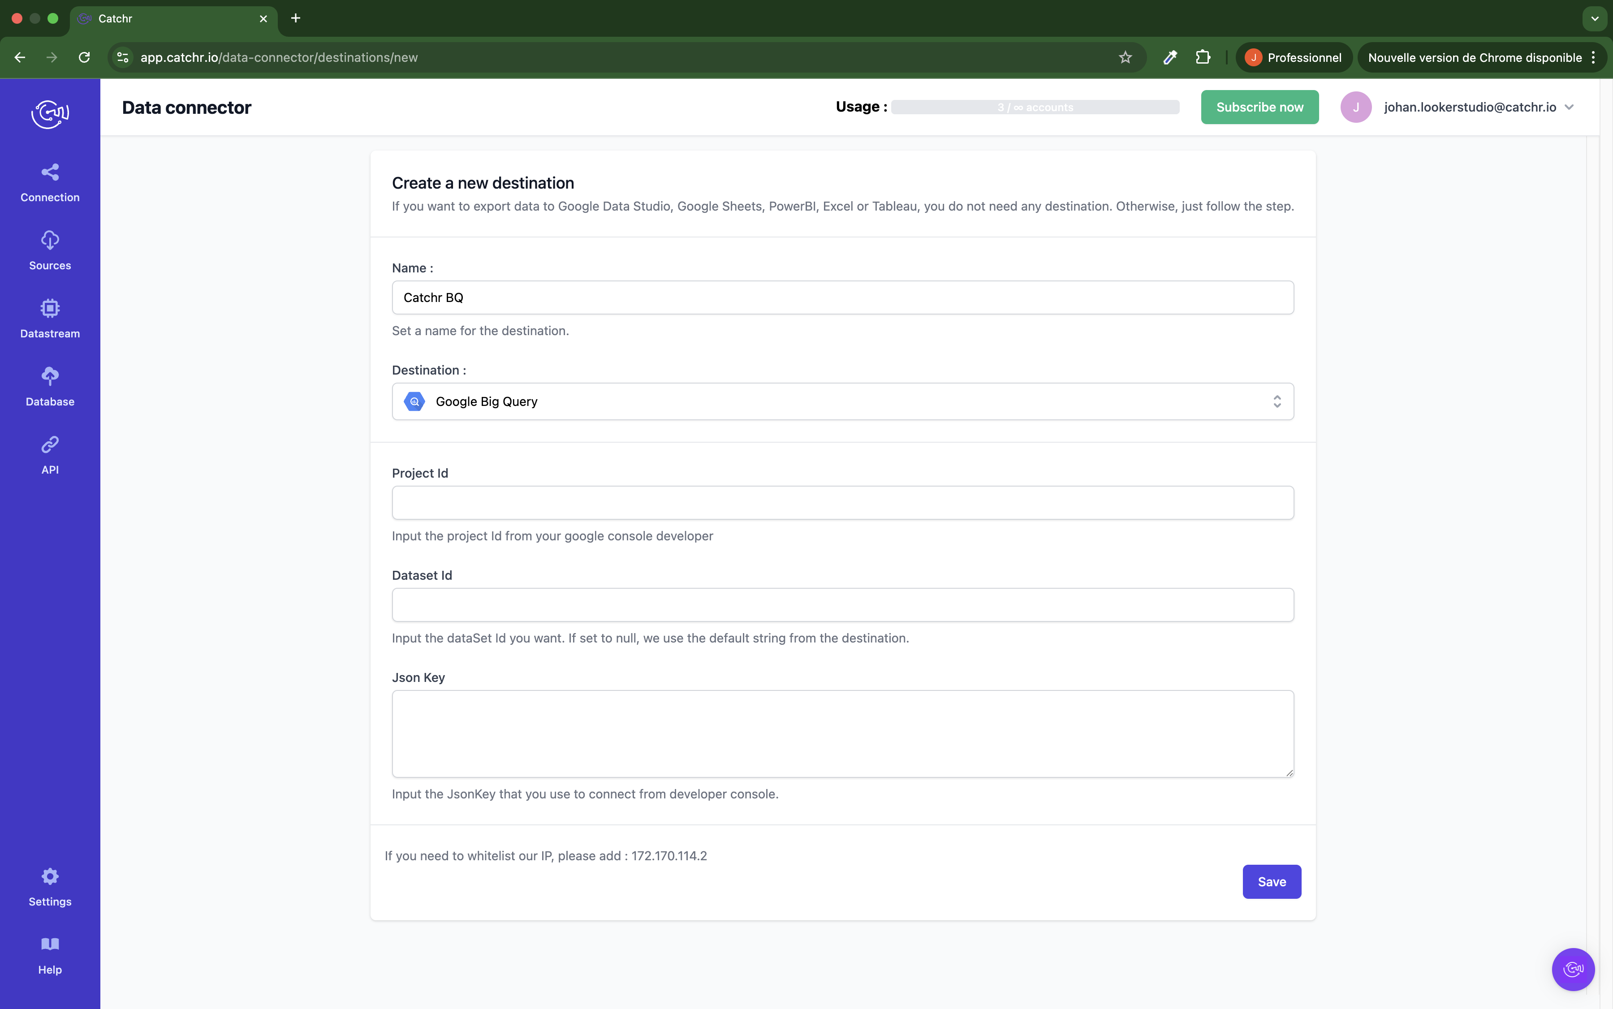
Task: Expand the Google Big Query destination dropdown
Action: tap(842, 401)
